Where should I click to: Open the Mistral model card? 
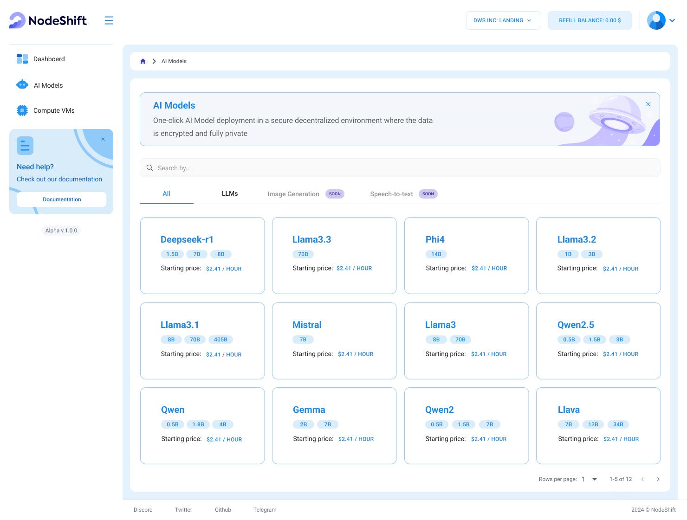pyautogui.click(x=334, y=341)
